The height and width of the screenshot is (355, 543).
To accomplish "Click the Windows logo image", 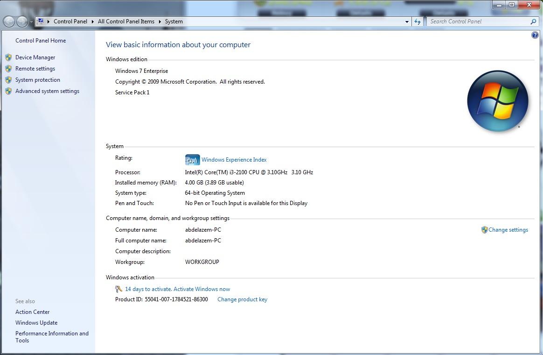I will tap(498, 101).
